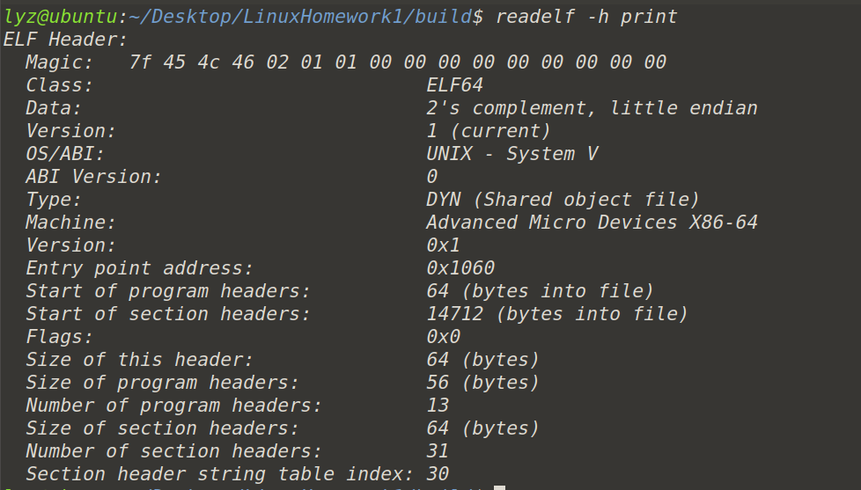
Task: Click the 'UNIX - System V' OS/ABI value
Action: tap(511, 154)
